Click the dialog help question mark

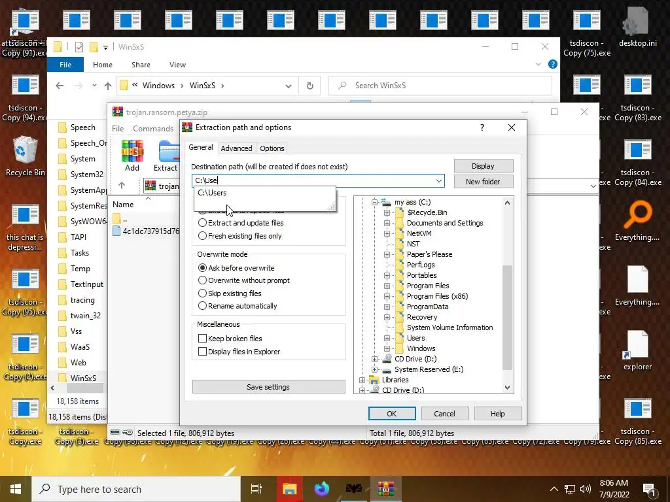482,127
